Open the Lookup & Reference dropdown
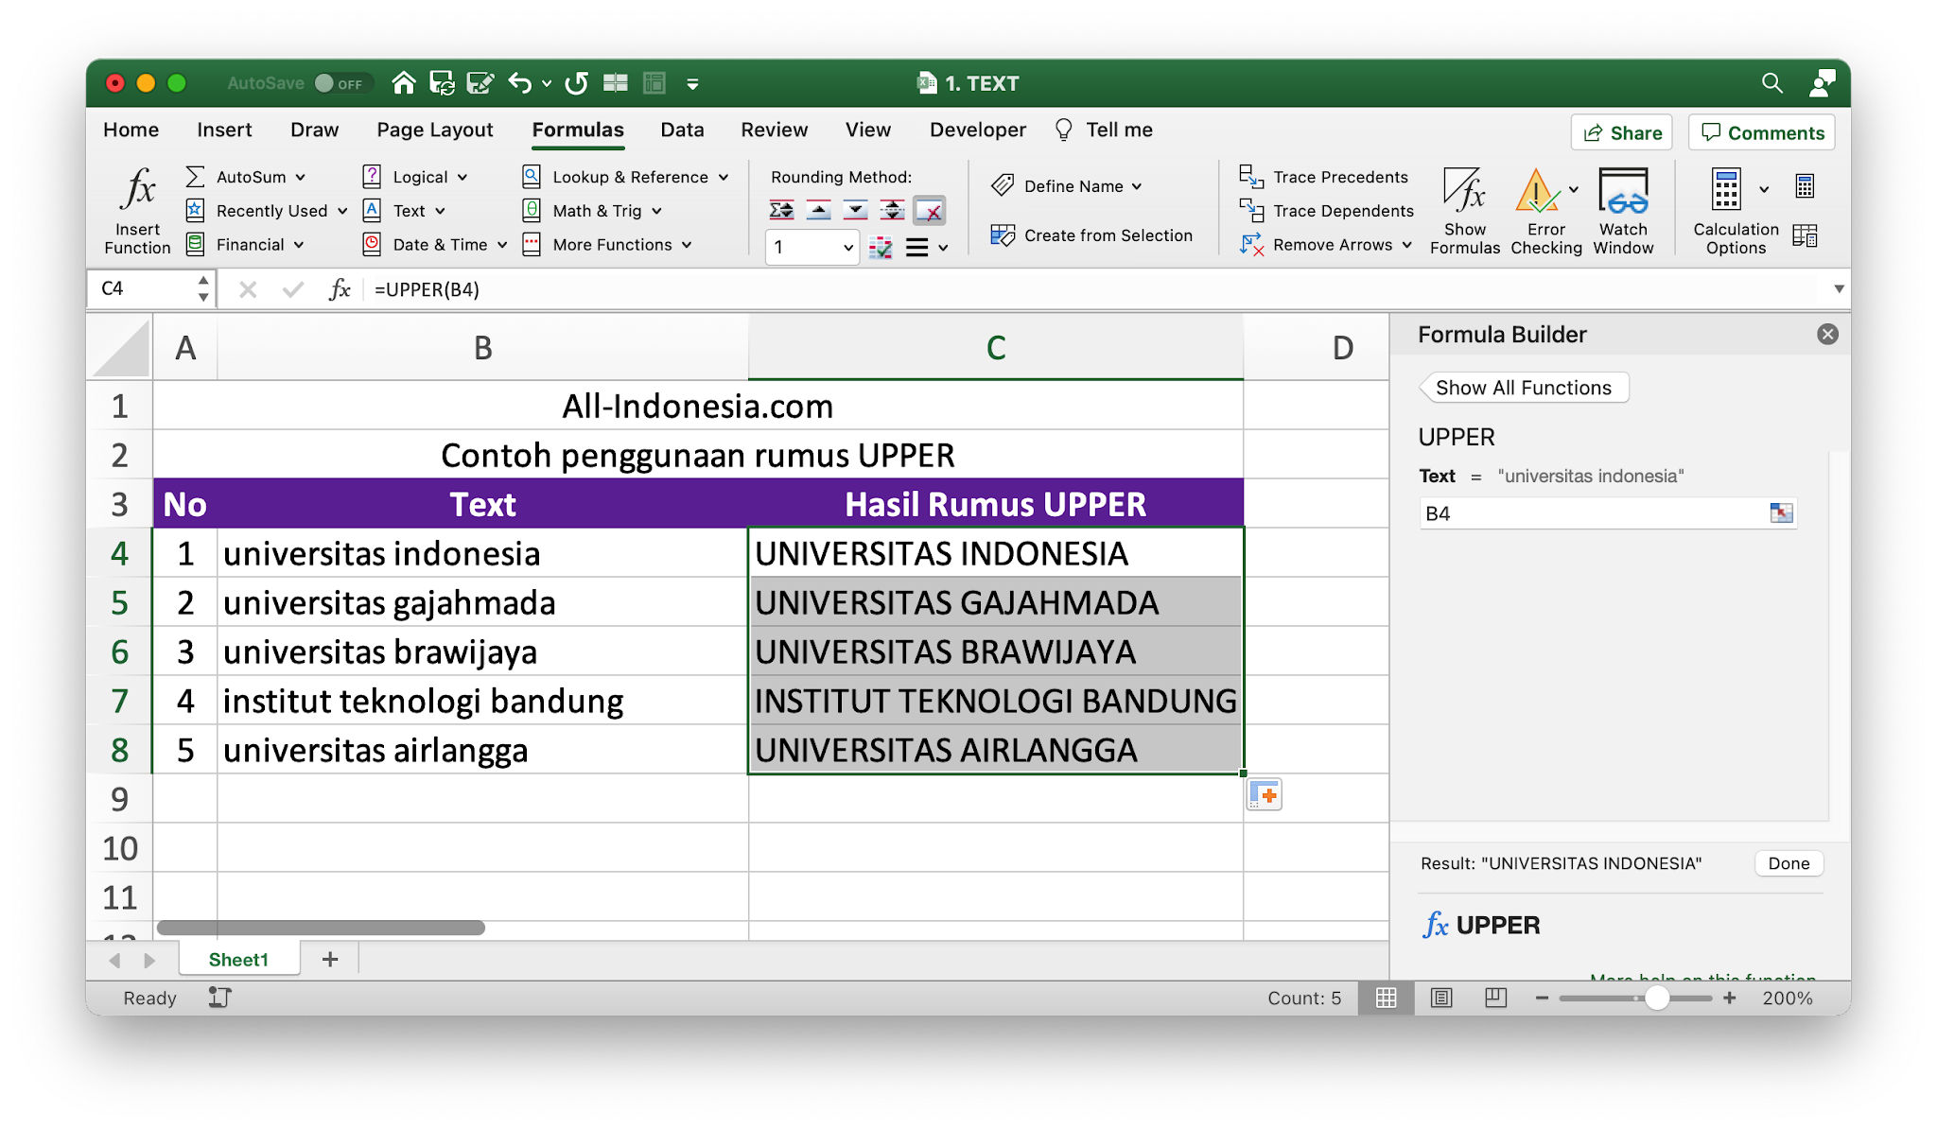The image size is (1937, 1129). [x=724, y=177]
